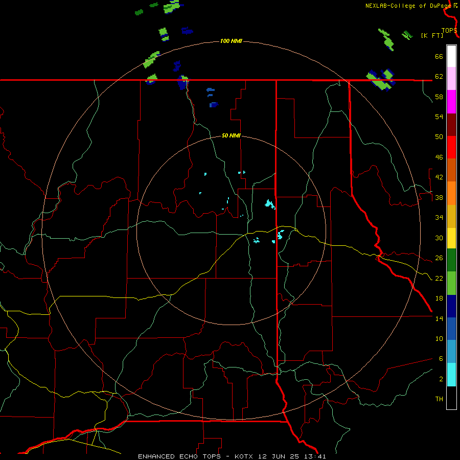Click the 14 value on the legend scale
The height and width of the screenshot is (460, 460).
tap(439, 318)
